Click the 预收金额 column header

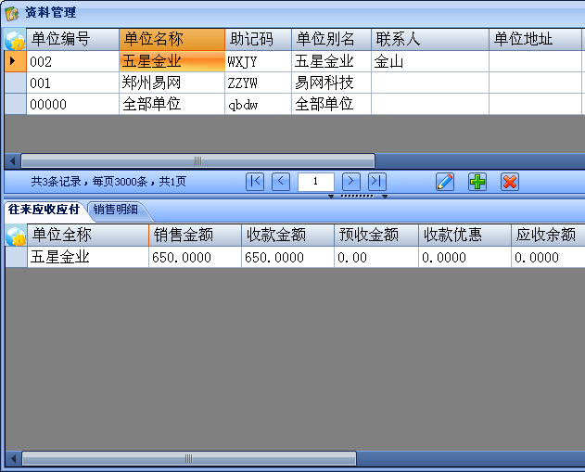click(376, 235)
